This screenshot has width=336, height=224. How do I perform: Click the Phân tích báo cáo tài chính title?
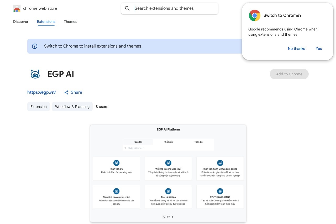[x=117, y=197]
